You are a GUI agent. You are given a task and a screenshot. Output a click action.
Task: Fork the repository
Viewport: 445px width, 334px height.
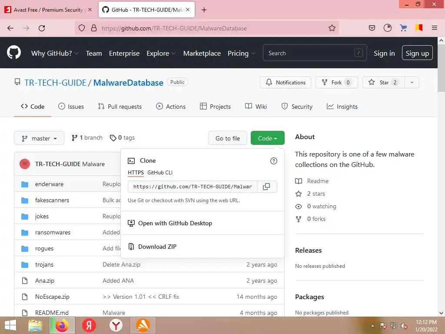pos(337,82)
